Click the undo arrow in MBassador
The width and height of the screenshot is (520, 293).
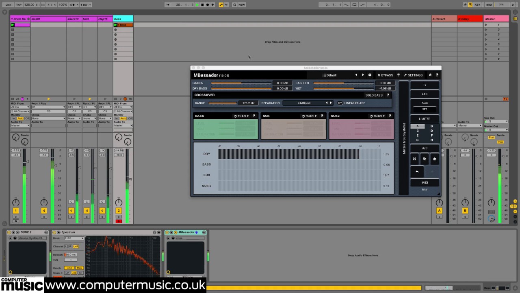coord(417,172)
